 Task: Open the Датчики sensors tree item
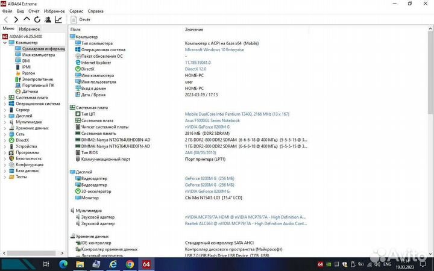pos(27,92)
